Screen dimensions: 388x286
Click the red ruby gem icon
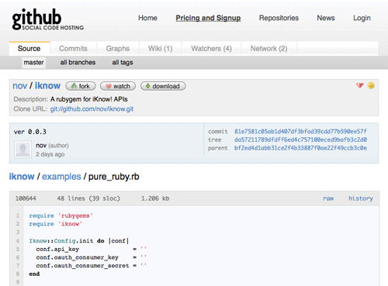[360, 85]
